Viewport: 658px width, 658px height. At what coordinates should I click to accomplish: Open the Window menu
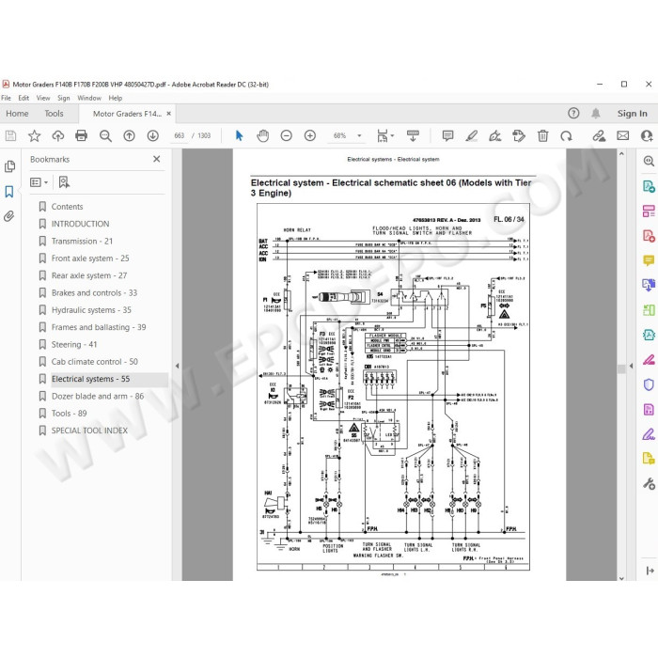[x=89, y=98]
